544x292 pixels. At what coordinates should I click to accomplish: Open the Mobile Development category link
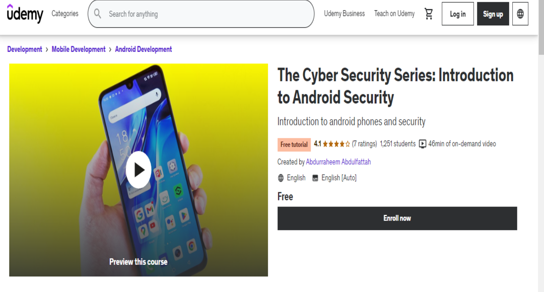point(79,49)
